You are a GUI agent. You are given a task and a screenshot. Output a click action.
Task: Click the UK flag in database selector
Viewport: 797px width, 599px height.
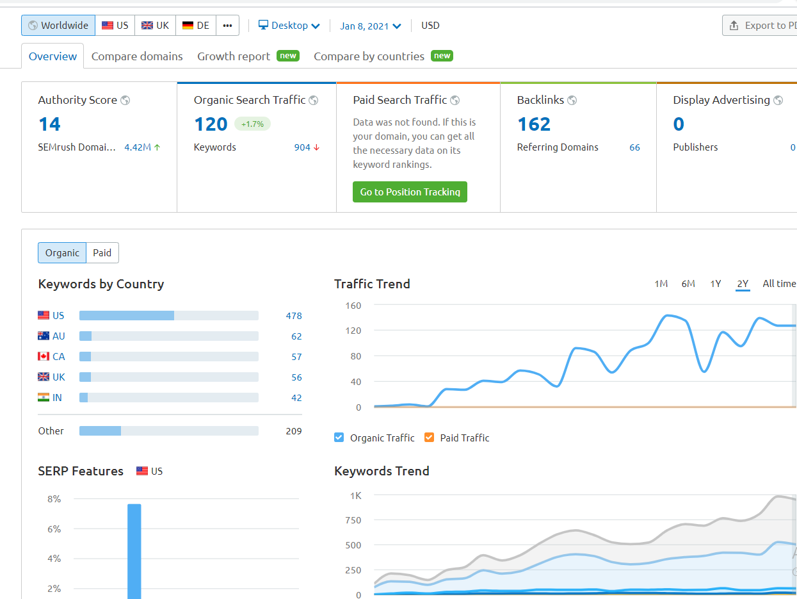[147, 26]
